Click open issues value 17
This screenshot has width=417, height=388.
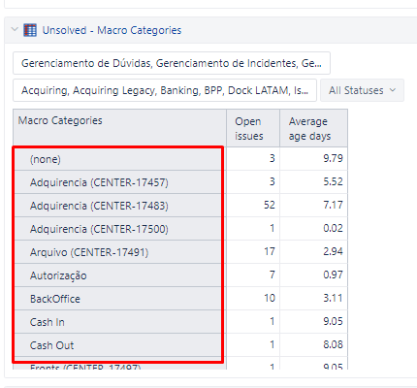click(x=270, y=251)
